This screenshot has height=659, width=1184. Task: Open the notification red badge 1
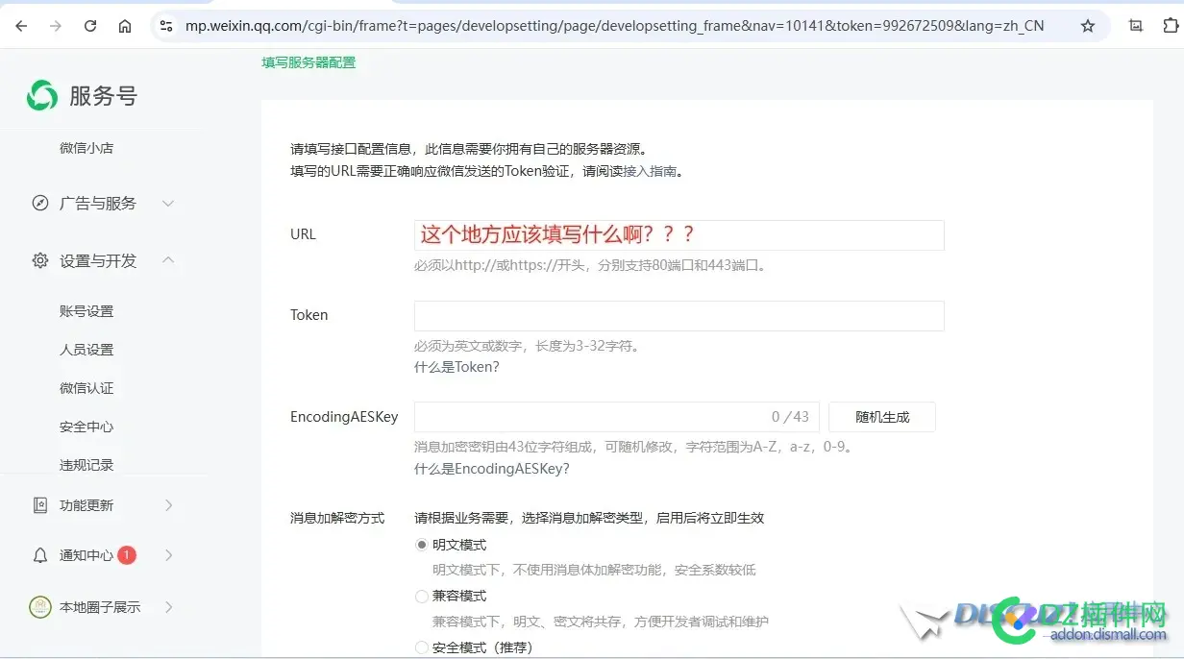127,554
